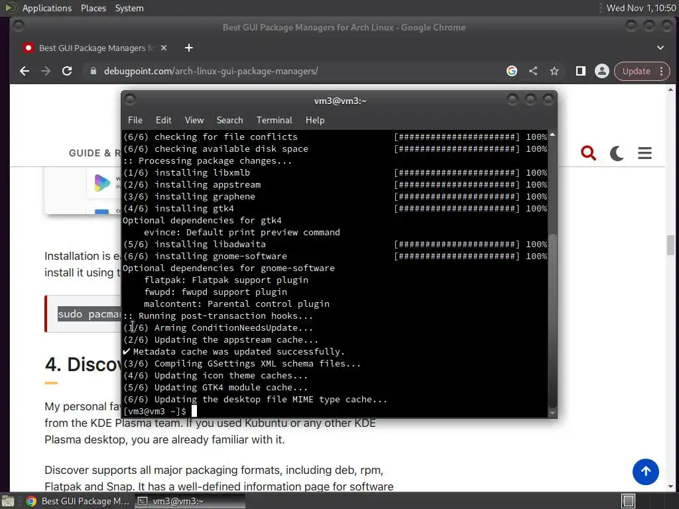This screenshot has width=679, height=509.
Task: Open Chrome side panel icon
Action: [581, 71]
